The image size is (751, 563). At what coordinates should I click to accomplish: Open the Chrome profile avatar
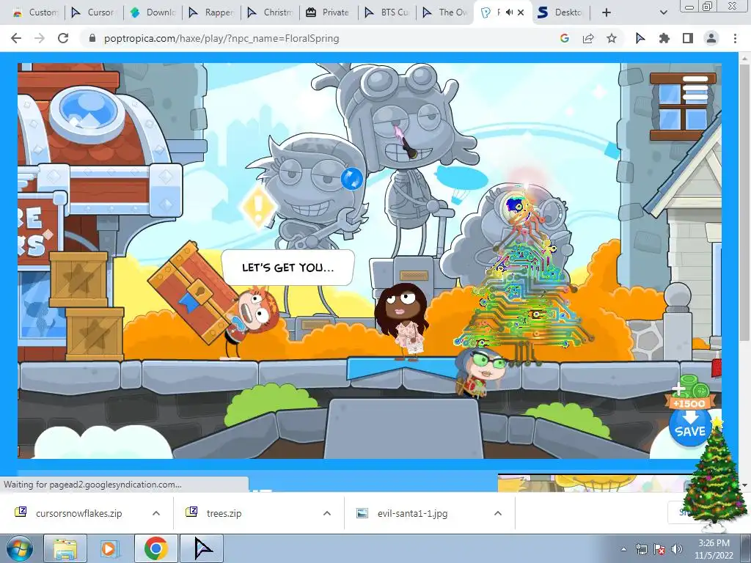711,38
